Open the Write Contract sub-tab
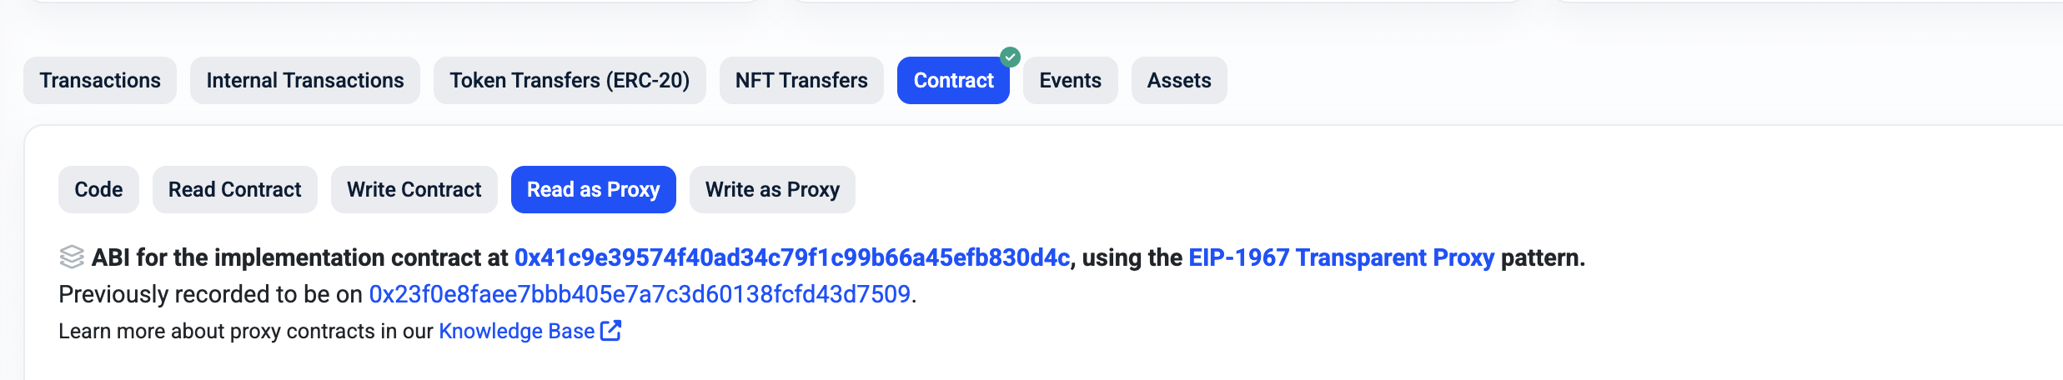This screenshot has width=2063, height=380. coord(414,190)
